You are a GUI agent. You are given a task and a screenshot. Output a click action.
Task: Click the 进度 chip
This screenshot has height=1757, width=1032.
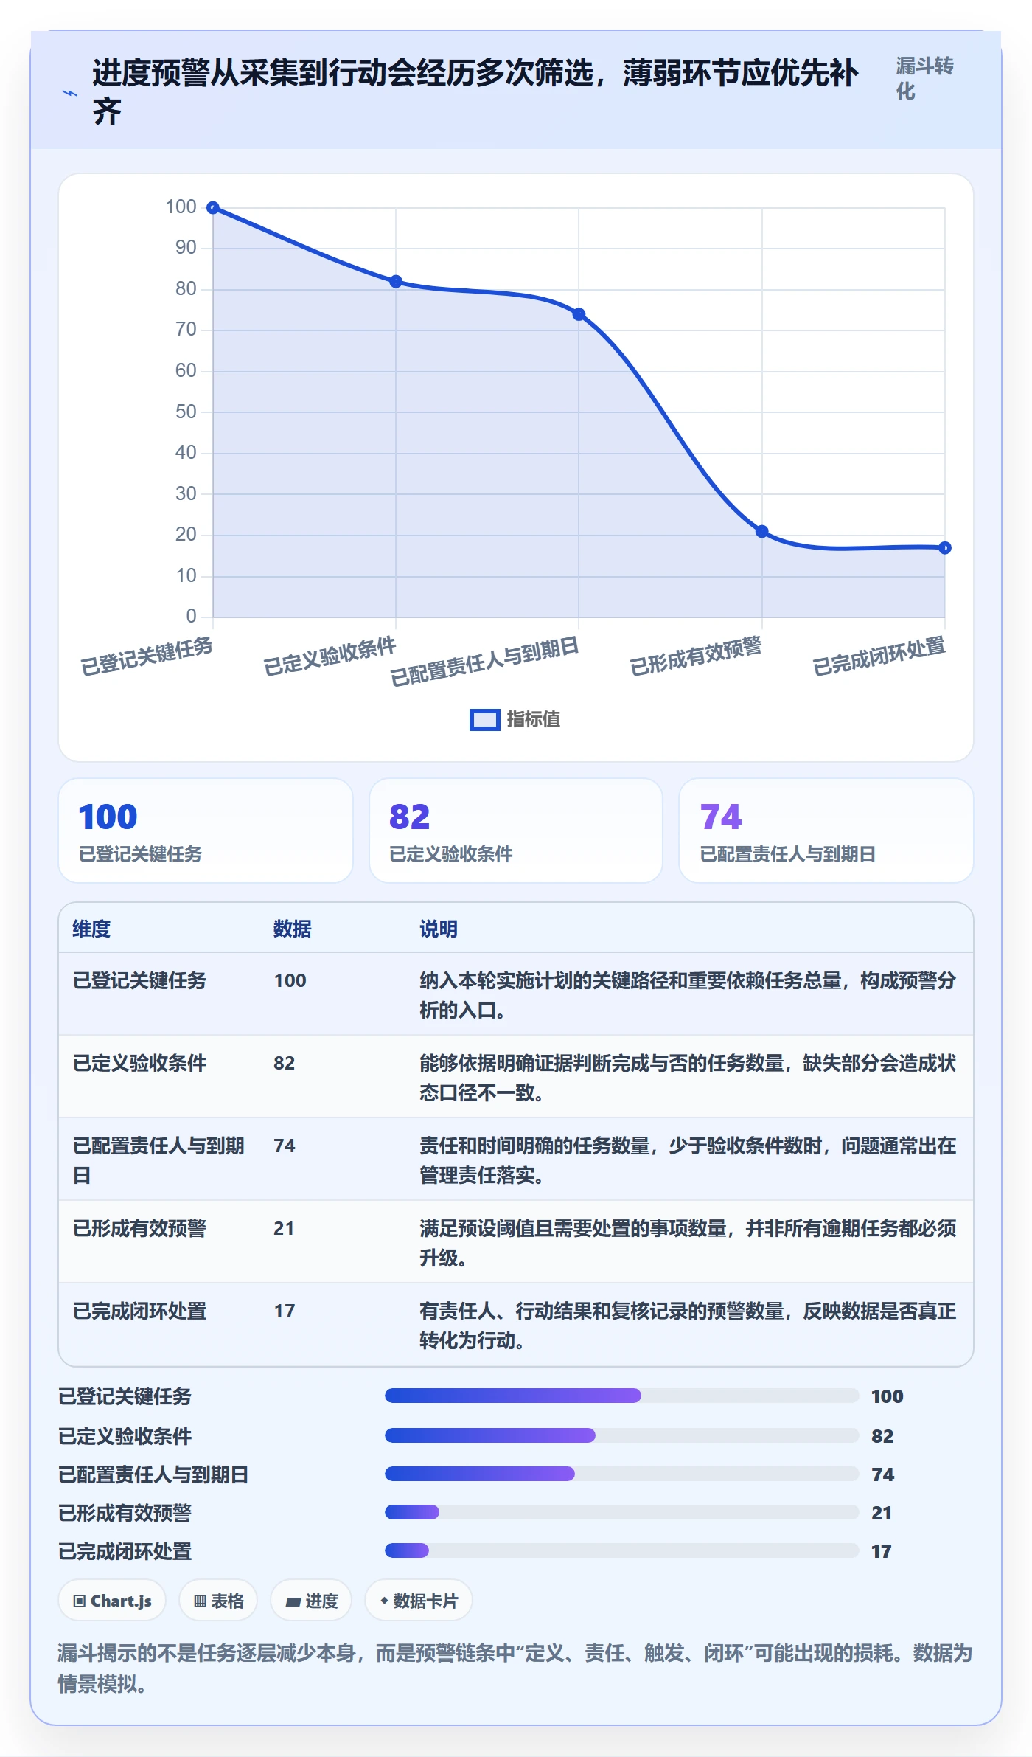(x=311, y=1601)
